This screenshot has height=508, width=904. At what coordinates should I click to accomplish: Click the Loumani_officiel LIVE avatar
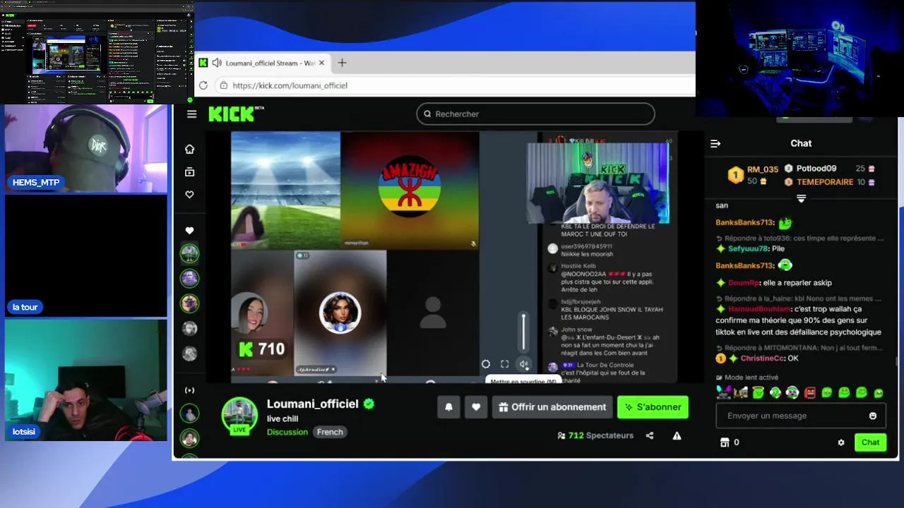point(239,415)
